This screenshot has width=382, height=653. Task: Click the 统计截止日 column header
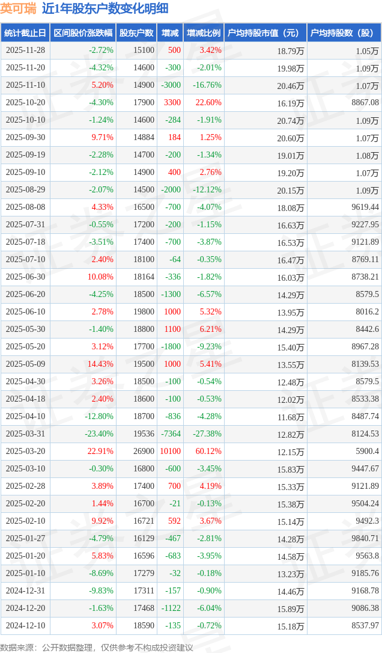[x=25, y=33]
